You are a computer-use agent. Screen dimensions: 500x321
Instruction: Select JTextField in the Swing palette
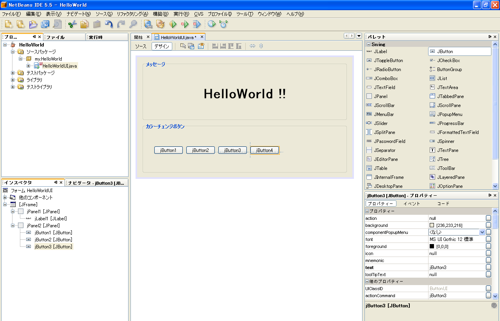tap(384, 87)
